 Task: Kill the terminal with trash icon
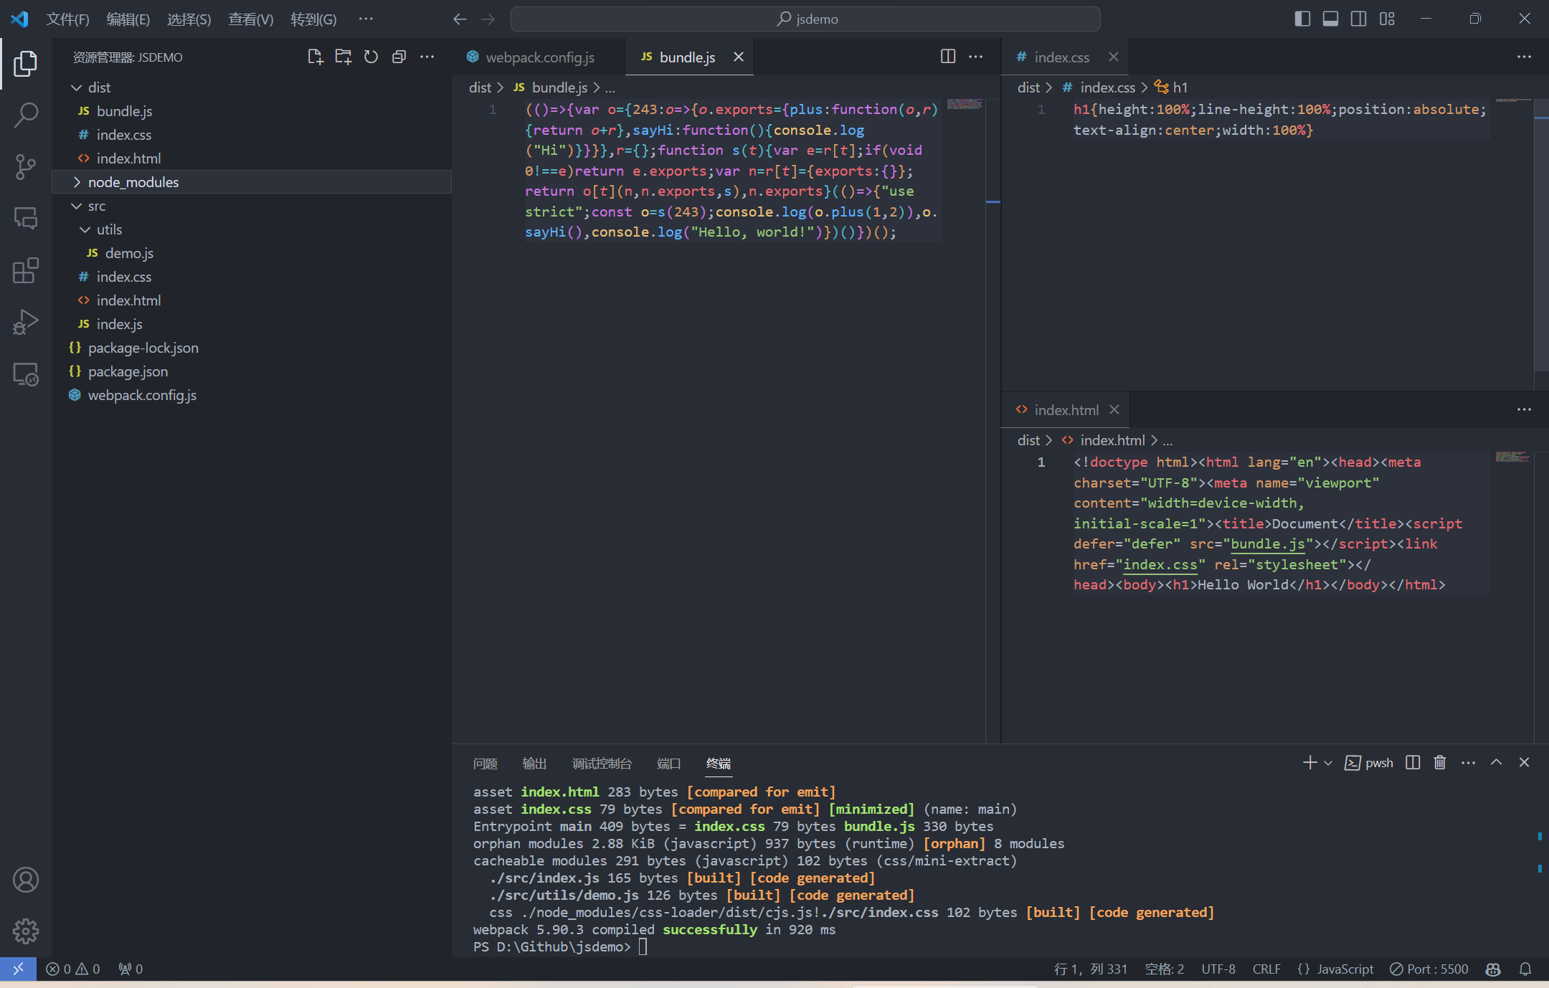(x=1439, y=763)
